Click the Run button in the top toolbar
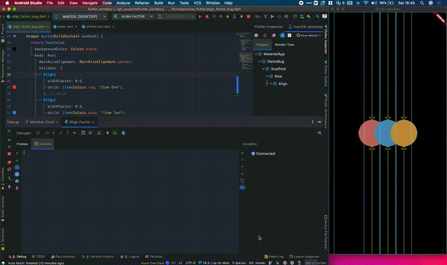447x265 pixels. [x=200, y=16]
